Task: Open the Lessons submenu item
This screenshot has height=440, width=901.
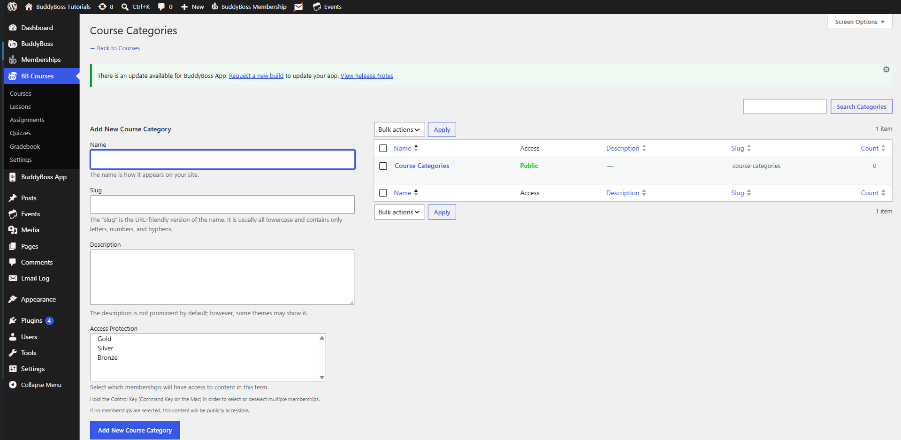Action: coord(20,107)
